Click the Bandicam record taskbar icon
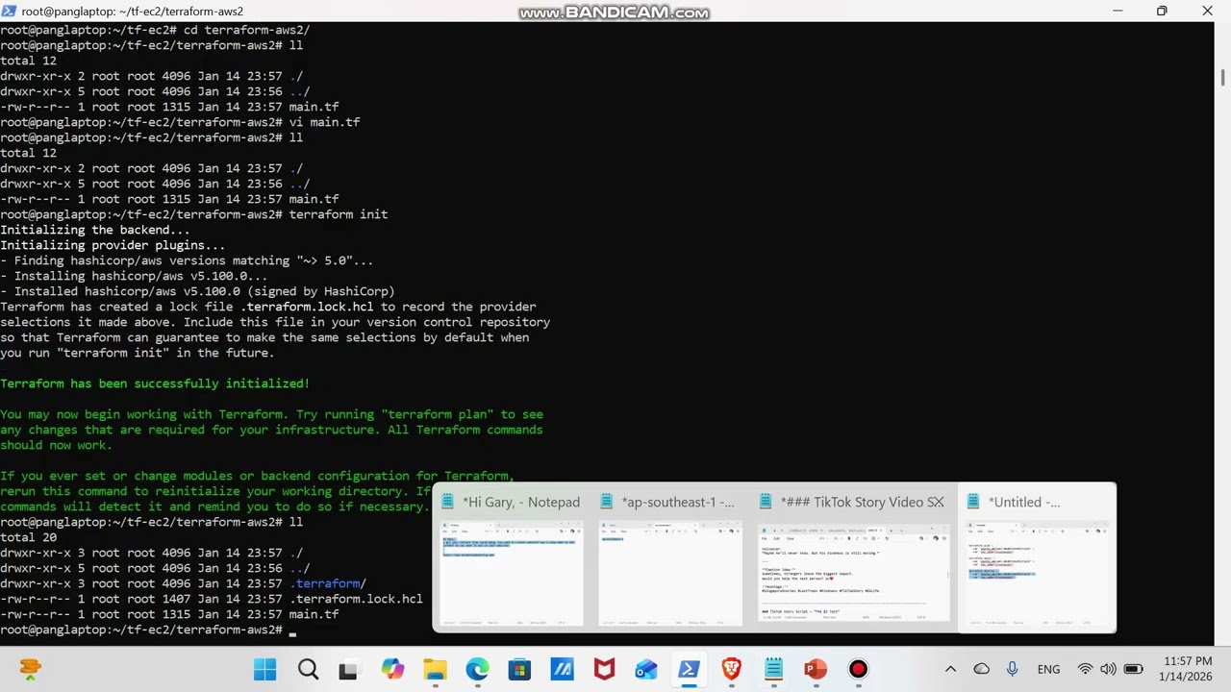The image size is (1231, 692). (858, 669)
